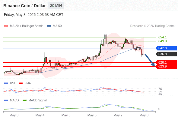Click the MA 50 legend label

coord(57,26)
